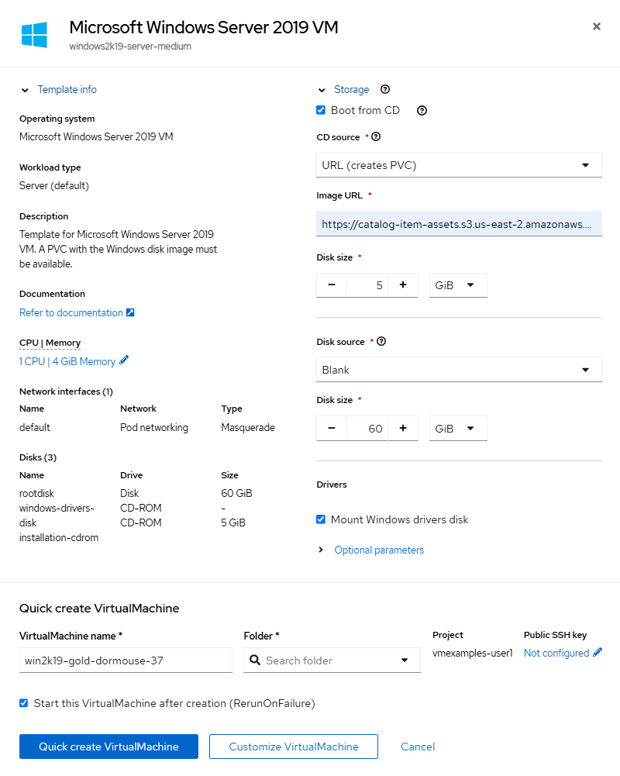The image size is (620, 776).
Task: Open the Folder search dropdown
Action: click(405, 660)
